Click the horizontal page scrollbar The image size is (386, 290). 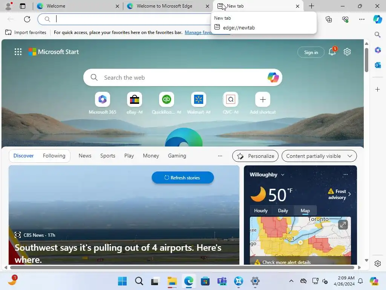(182, 268)
